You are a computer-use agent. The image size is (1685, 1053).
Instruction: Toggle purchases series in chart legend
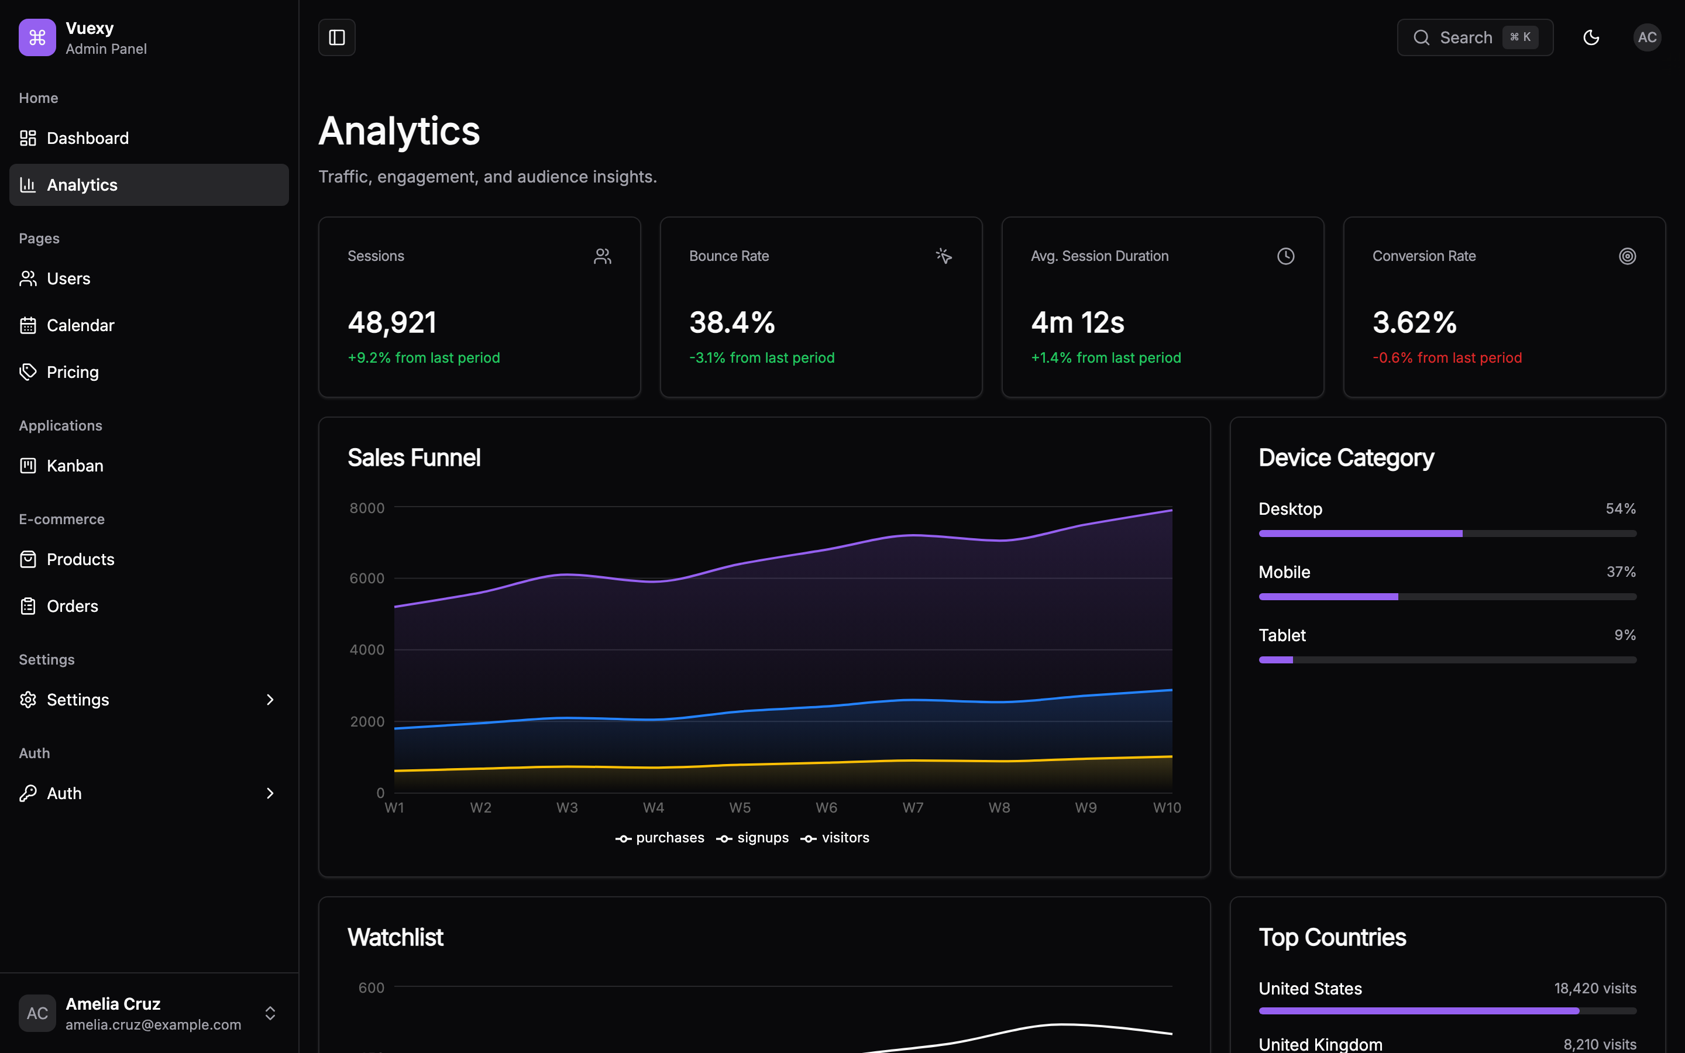pyautogui.click(x=659, y=838)
